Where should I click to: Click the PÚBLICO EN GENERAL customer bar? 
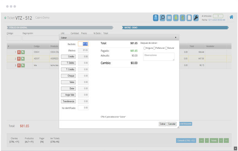pos(60,28)
